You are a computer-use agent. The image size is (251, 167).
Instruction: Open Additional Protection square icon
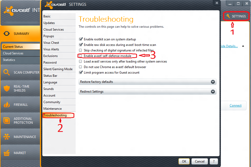7,121
